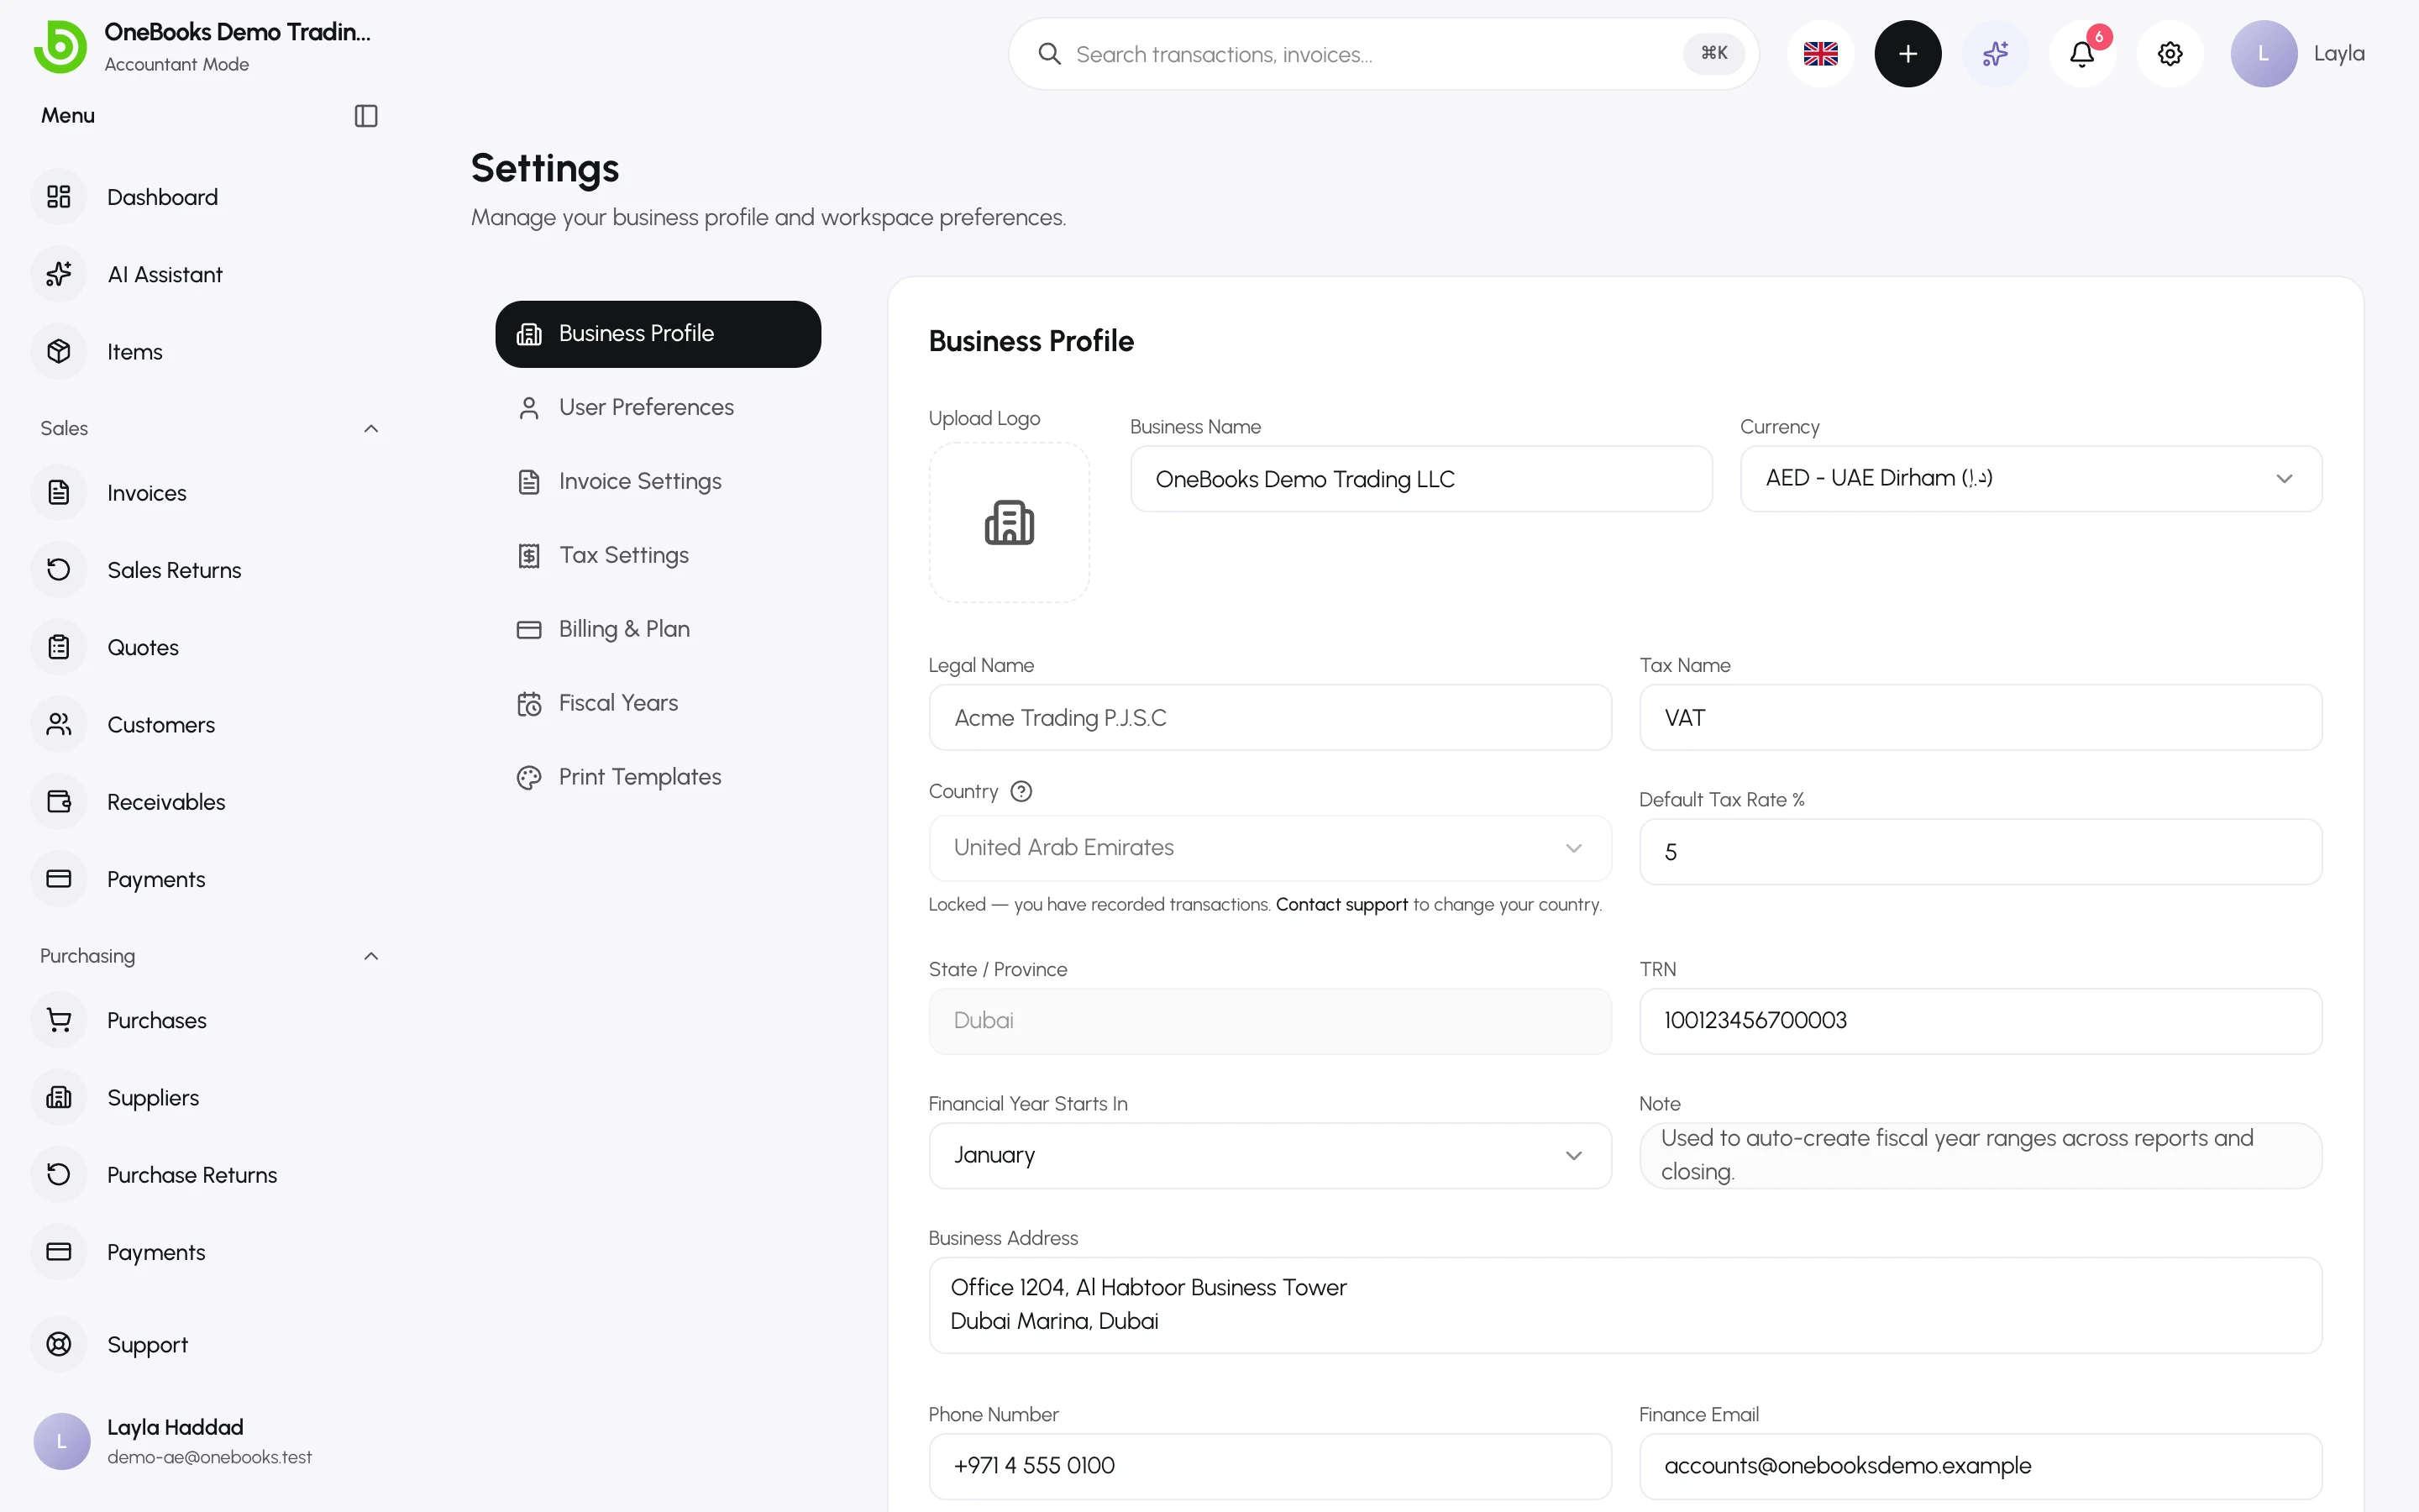Open the Suppliers building icon
Viewport: 2419px width, 1512px height.
(59, 1097)
